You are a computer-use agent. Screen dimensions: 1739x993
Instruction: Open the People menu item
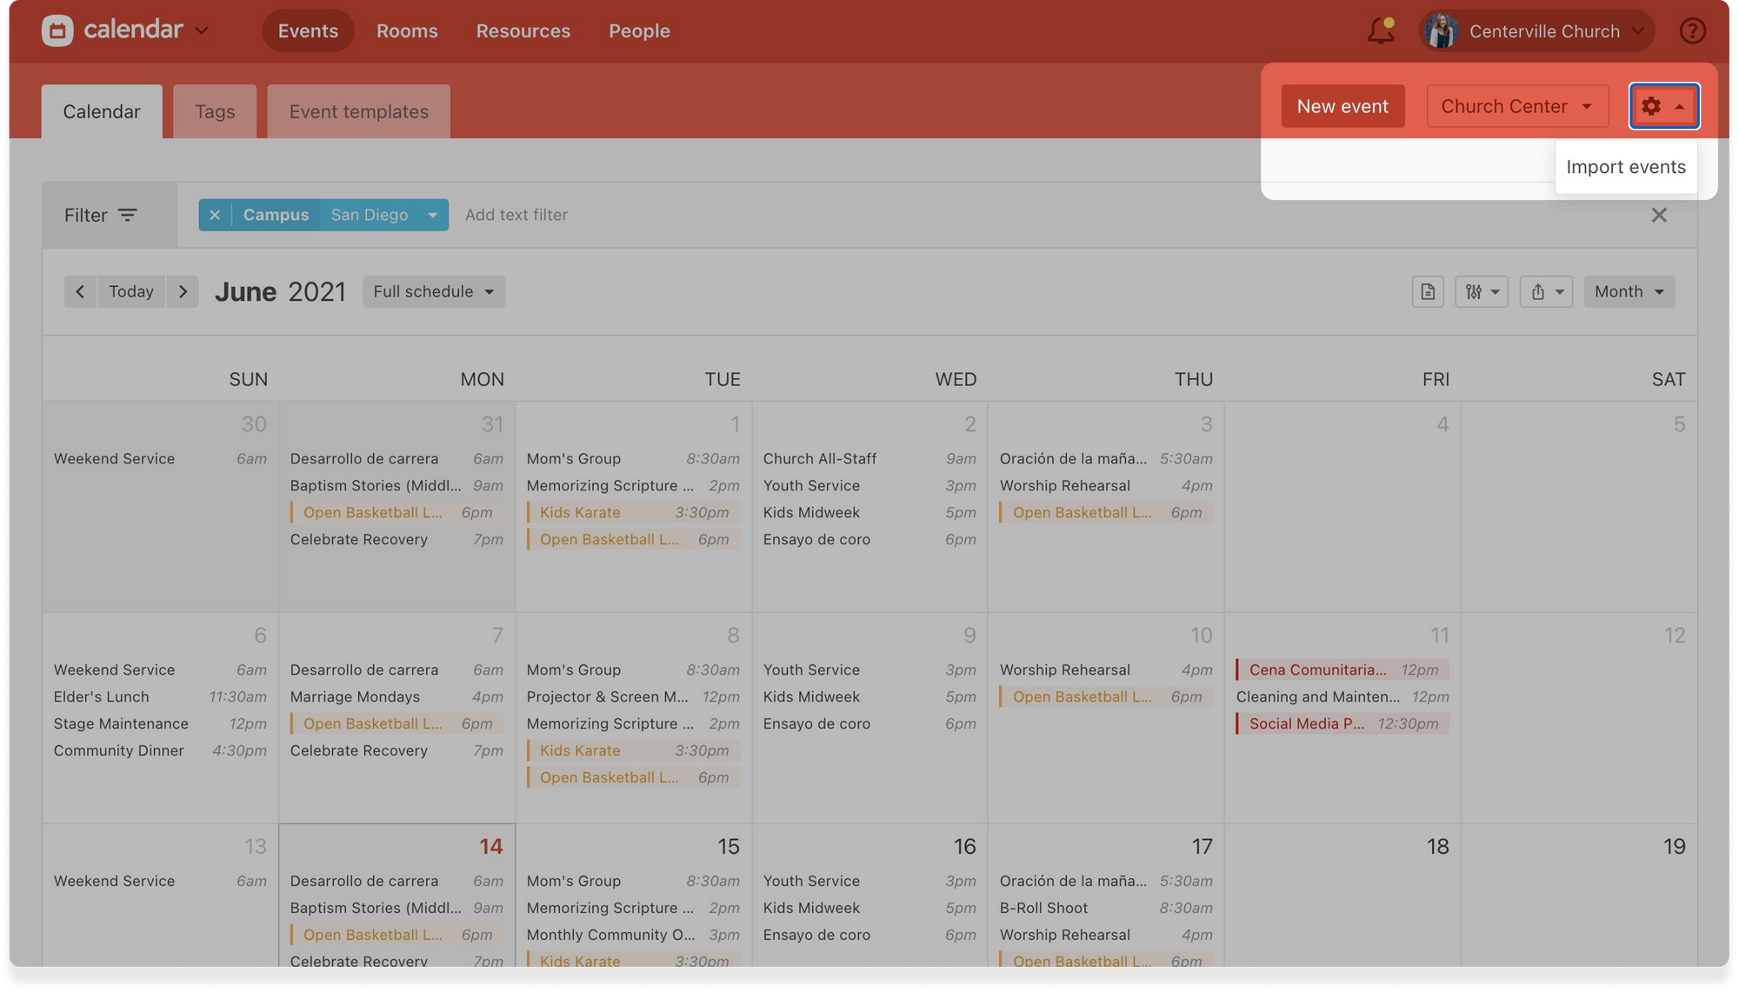[x=639, y=30]
